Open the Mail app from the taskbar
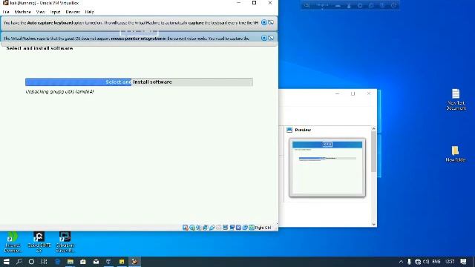Screen dimensions: 475x267 click(x=96, y=262)
